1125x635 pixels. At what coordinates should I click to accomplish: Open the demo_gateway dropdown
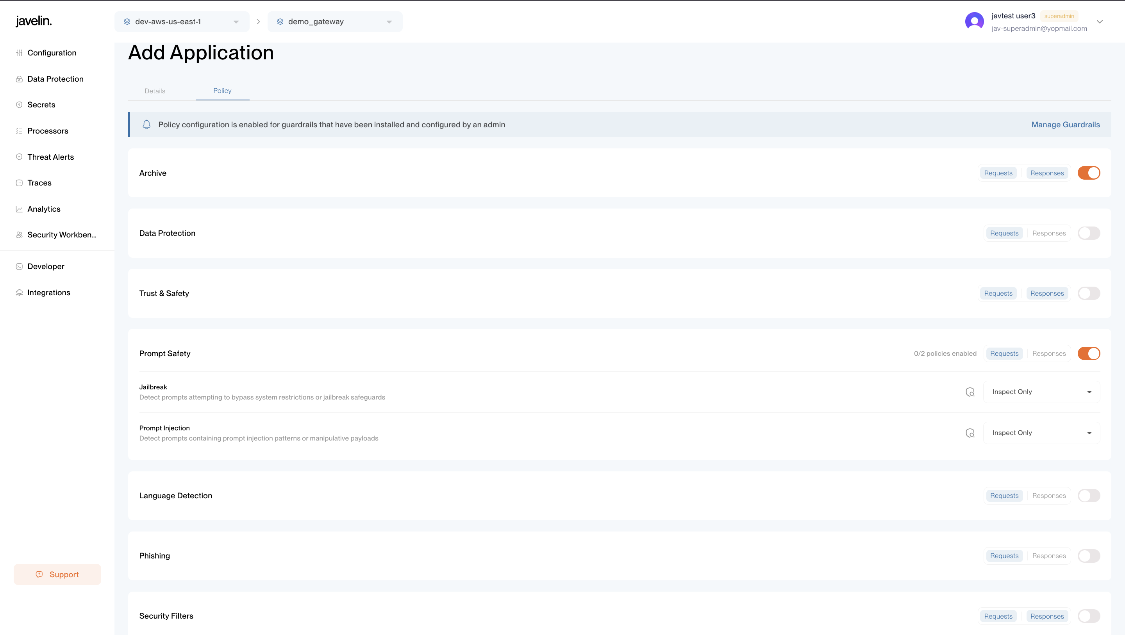click(x=335, y=22)
